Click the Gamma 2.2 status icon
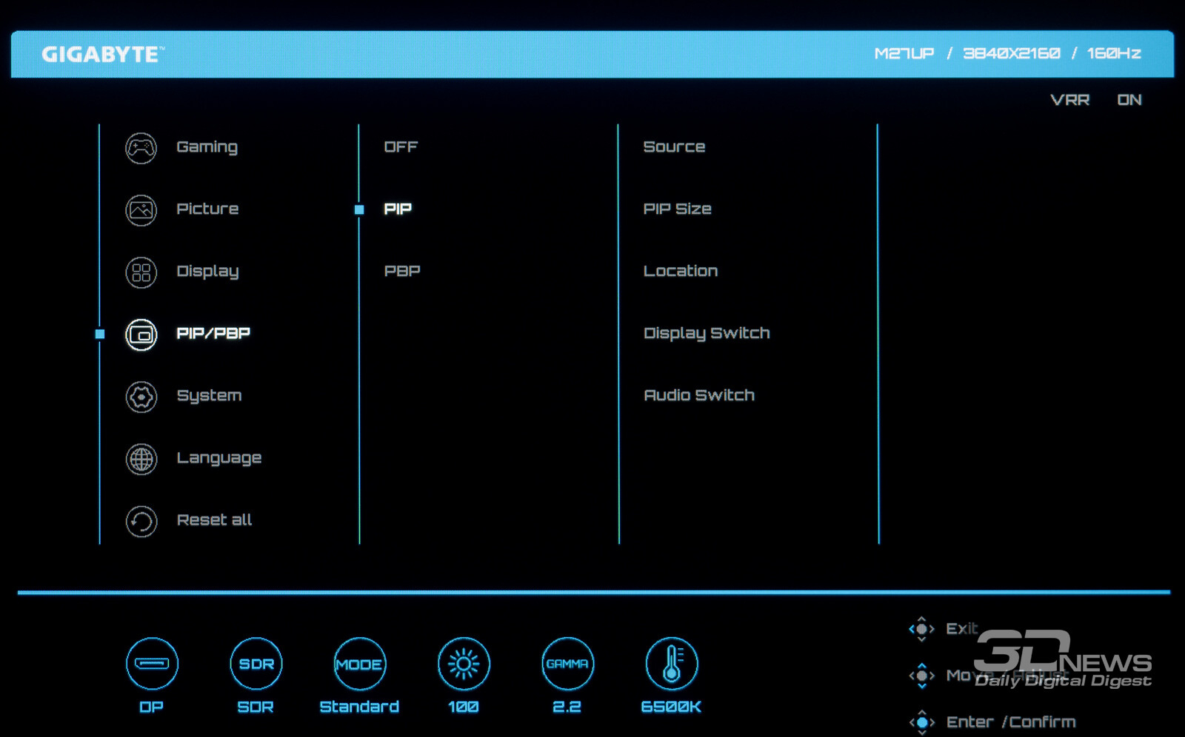Screen dimensions: 1185x737 (x=567, y=664)
